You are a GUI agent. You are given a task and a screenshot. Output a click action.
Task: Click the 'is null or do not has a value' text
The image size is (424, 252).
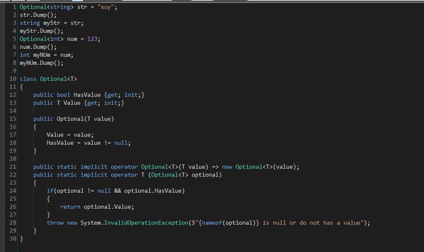click(311, 223)
